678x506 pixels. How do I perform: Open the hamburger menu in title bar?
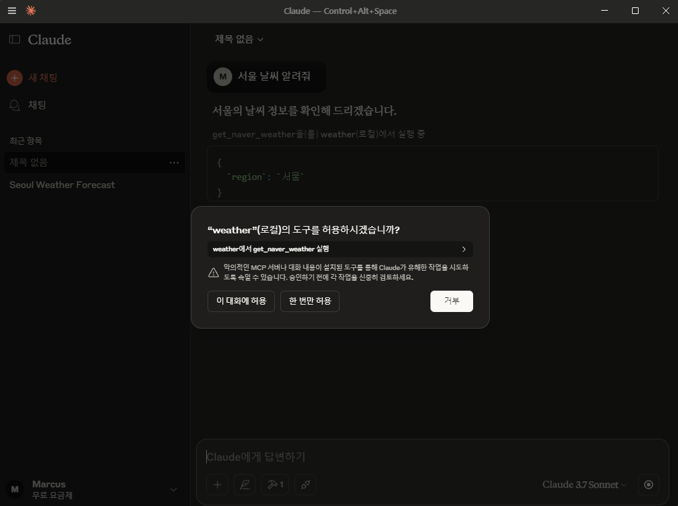(12, 11)
